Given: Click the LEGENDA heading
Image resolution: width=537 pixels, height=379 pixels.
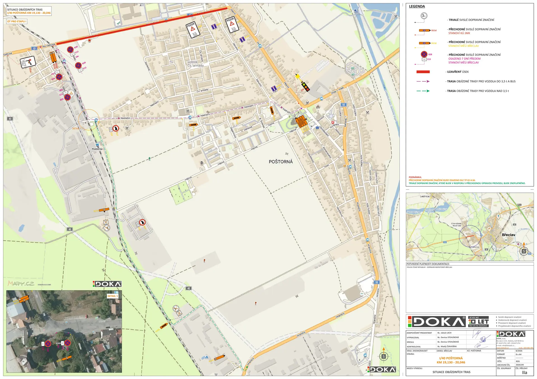Looking at the screenshot, I should pos(417,6).
